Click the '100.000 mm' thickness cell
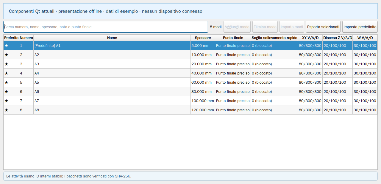381x184 pixels. coord(203,101)
